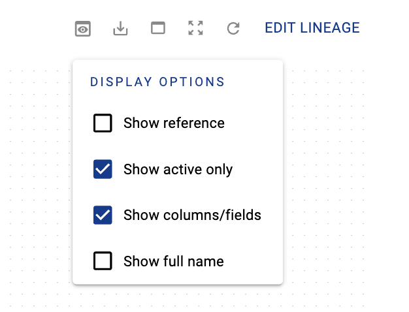
Task: Click the fit-to-screen expand arrows icon
Action: 195,28
